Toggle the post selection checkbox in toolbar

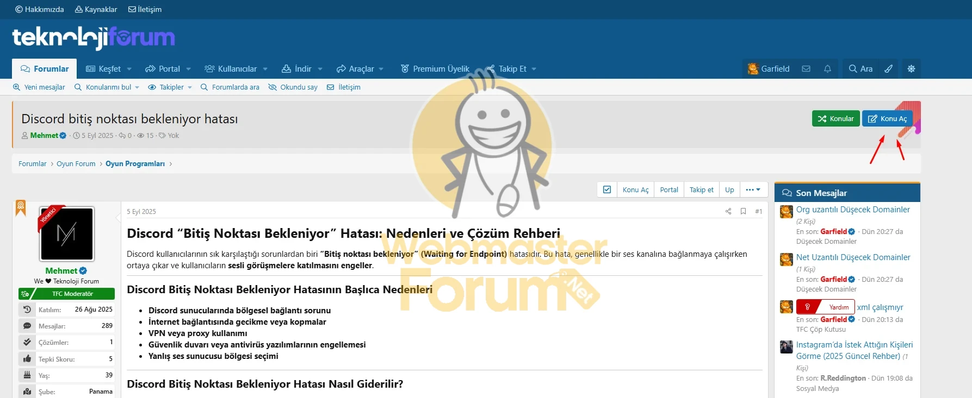[607, 189]
